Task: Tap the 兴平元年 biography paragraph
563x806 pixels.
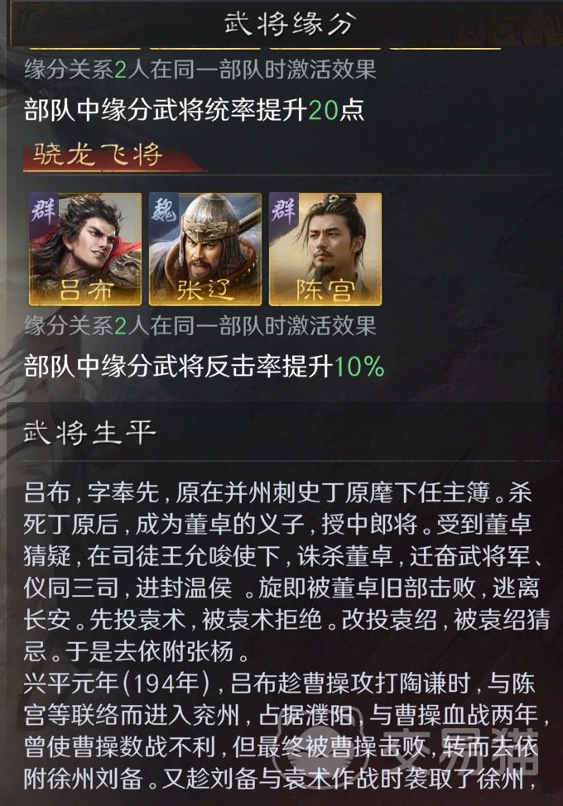Action: coord(287,732)
